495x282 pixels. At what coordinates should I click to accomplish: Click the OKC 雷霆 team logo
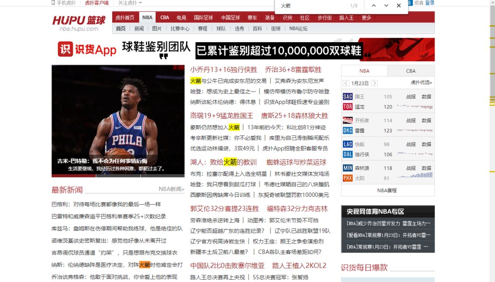pos(347,130)
